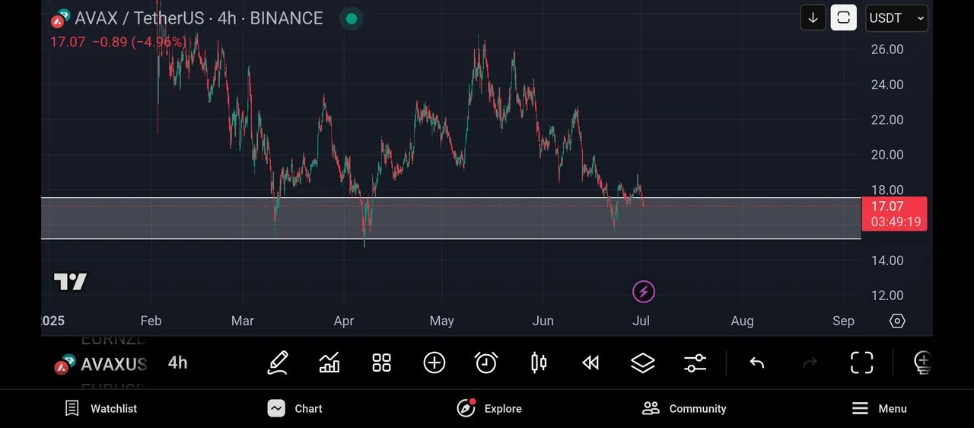Viewport: 974px width, 428px height.
Task: Tap the 17.07 −0.89 (−4.96%) change text
Action: 118,42
